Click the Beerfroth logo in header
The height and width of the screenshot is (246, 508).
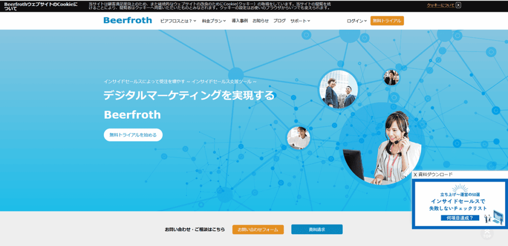click(127, 21)
